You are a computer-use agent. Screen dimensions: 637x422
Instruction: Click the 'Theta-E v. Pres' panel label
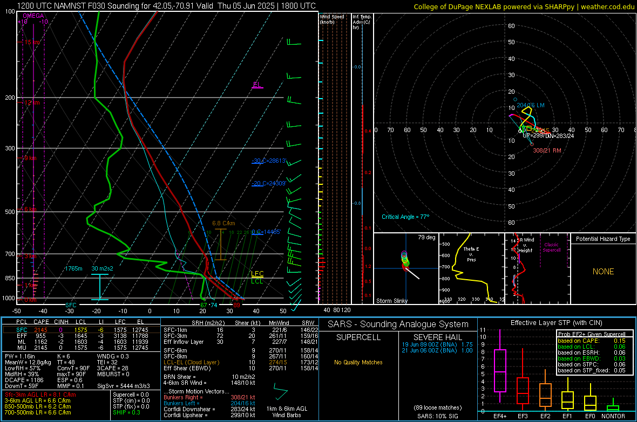(x=471, y=254)
